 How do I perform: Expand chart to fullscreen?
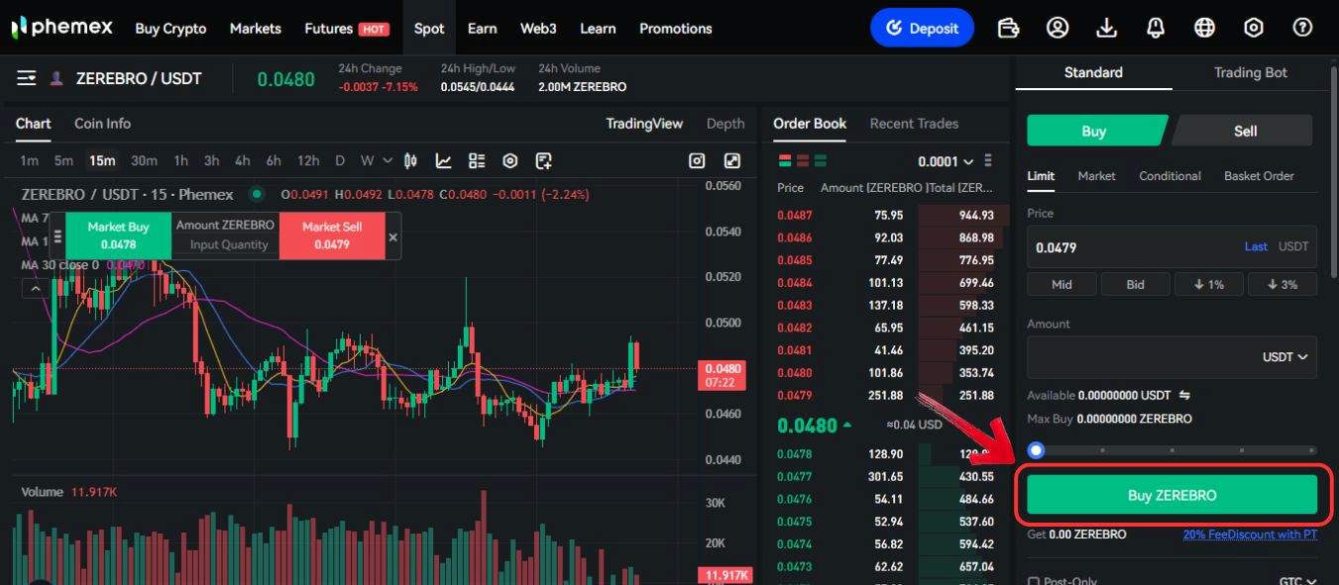click(x=732, y=161)
